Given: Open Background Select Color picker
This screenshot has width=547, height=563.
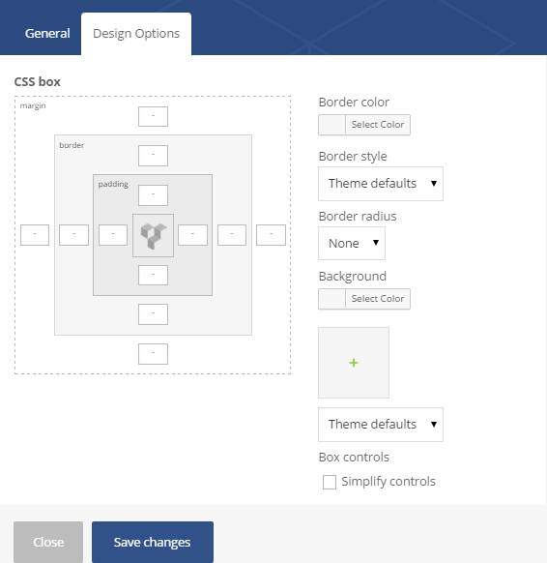Looking at the screenshot, I should [x=364, y=299].
